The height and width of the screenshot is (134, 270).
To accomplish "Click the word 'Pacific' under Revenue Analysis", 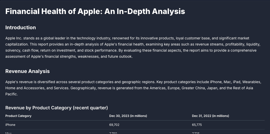I will [x=11, y=94].
